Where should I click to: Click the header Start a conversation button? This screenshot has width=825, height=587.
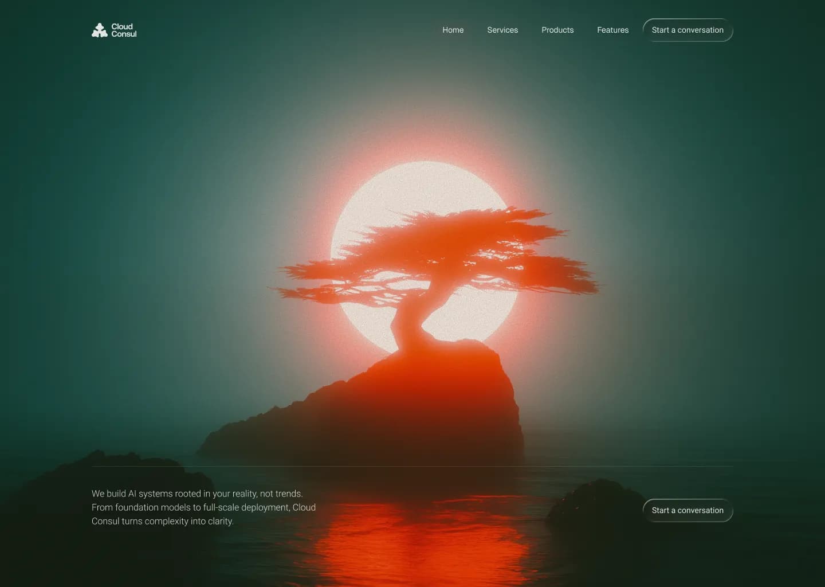coord(687,30)
